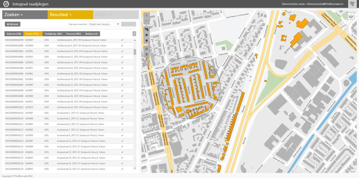Open the map layers switcher

pos(351,16)
